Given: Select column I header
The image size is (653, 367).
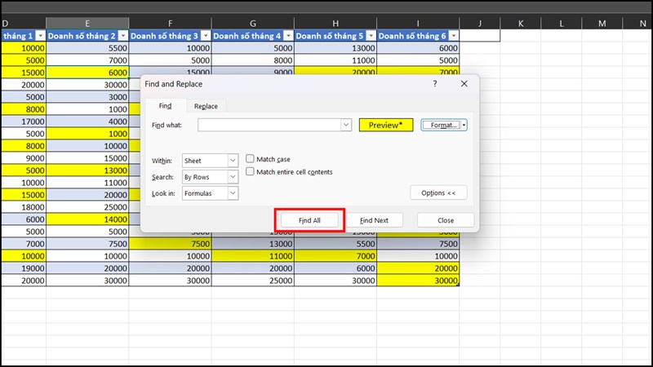Looking at the screenshot, I should pos(418,24).
